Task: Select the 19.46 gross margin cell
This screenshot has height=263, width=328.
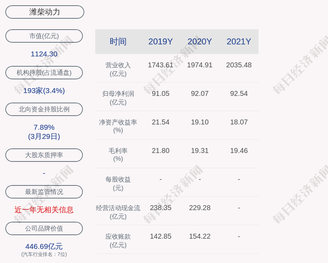Action: click(239, 151)
